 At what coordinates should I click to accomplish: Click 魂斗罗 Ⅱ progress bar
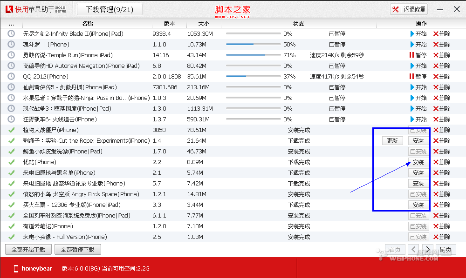(253, 45)
